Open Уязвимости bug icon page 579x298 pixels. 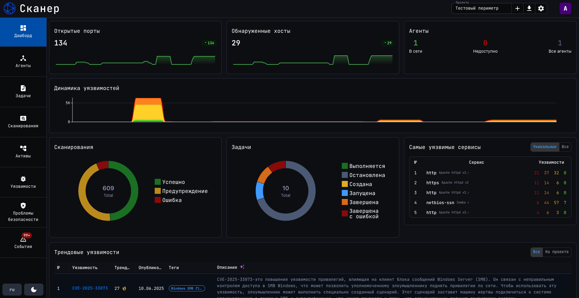click(x=23, y=182)
